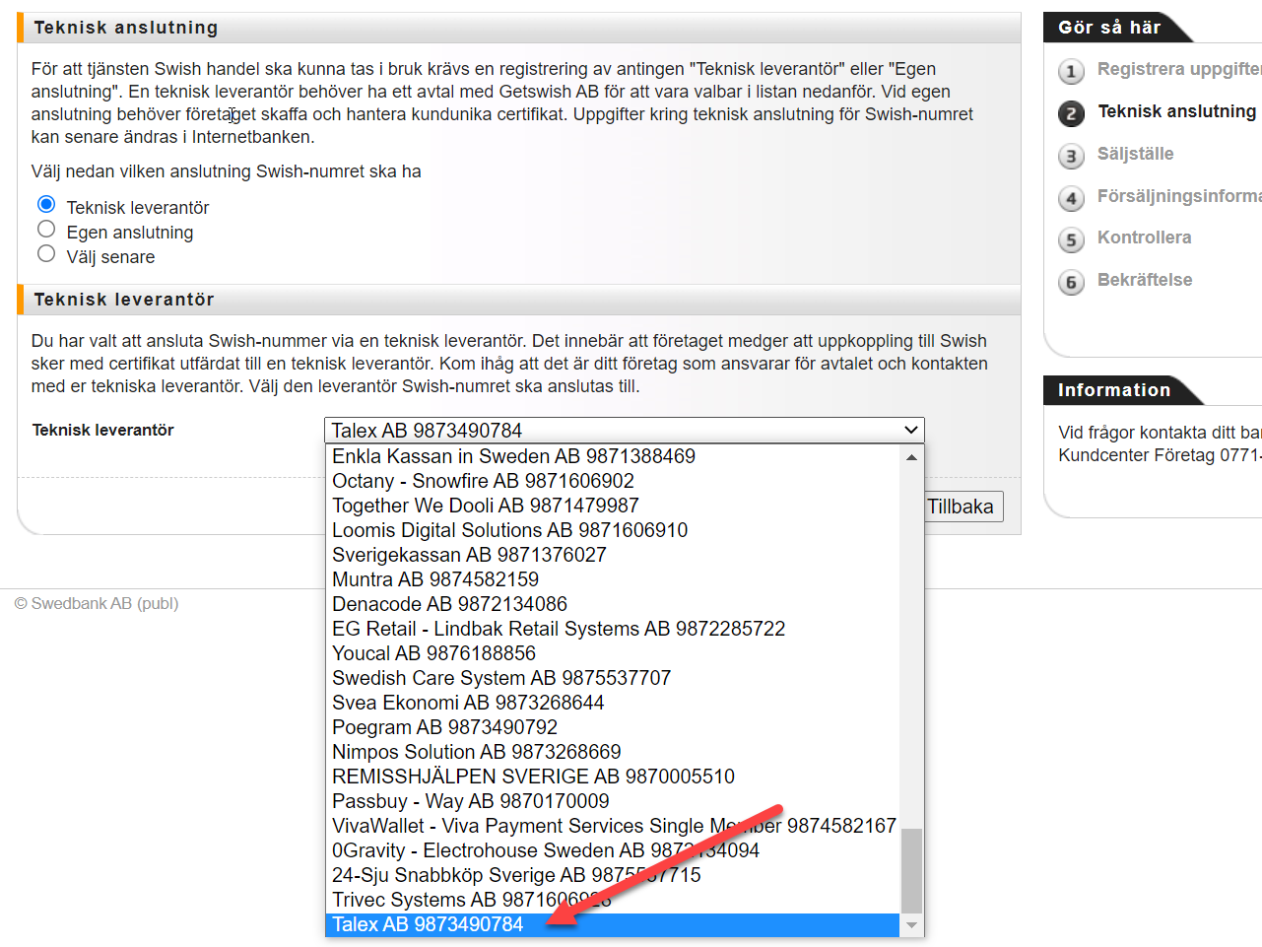The height and width of the screenshot is (947, 1262).
Task: Click the step 4 number icon
Action: coord(1072,198)
